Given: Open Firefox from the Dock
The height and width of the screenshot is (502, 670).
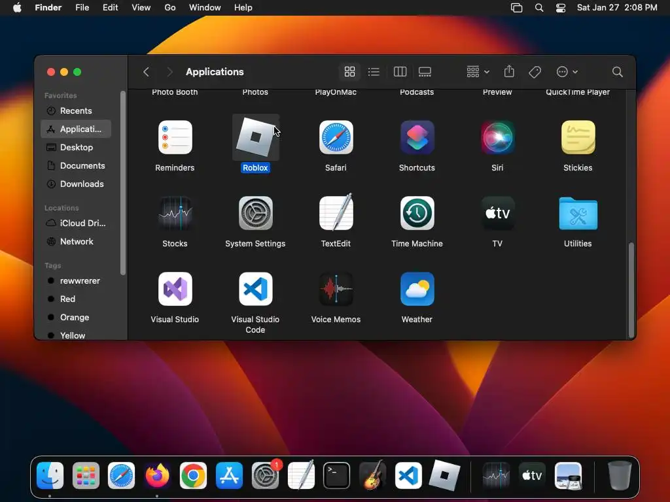Looking at the screenshot, I should (157, 476).
